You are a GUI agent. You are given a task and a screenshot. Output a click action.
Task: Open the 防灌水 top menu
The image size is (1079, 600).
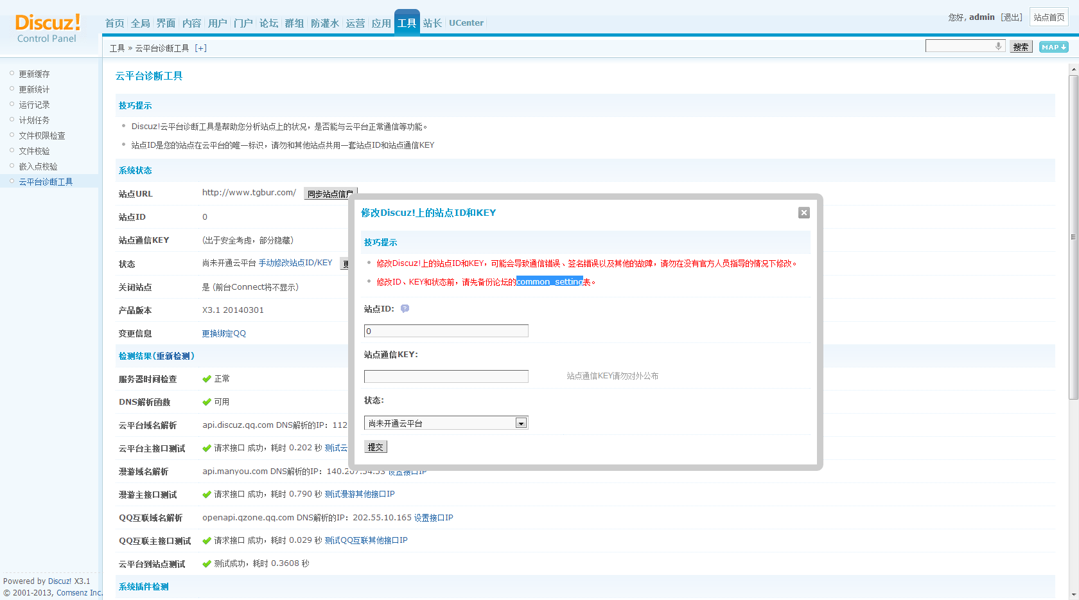pos(325,23)
